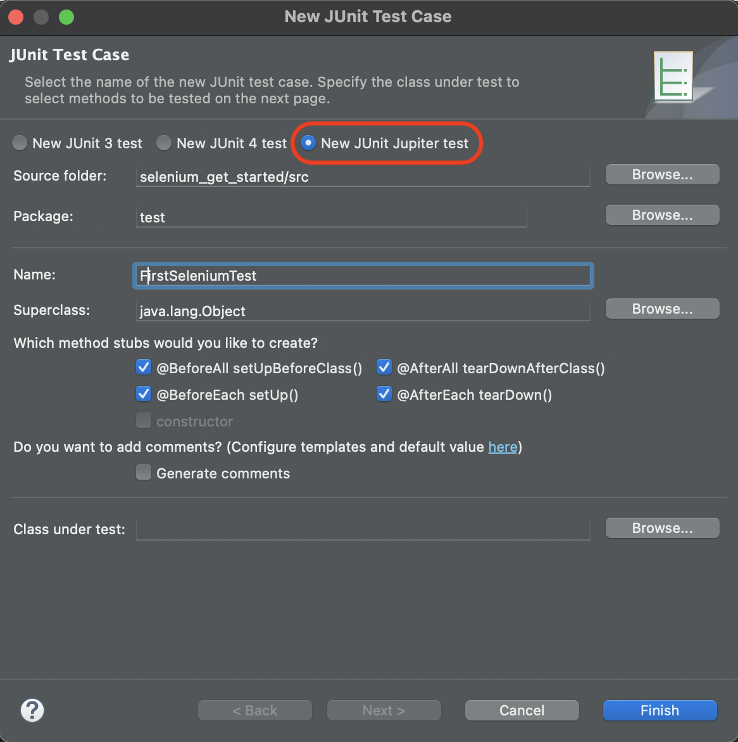Click the Finish button
Screen dimensions: 738x742
coord(660,710)
